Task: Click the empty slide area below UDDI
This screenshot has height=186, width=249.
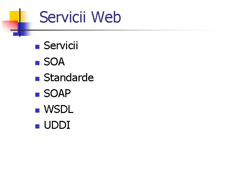Action: pos(124,157)
